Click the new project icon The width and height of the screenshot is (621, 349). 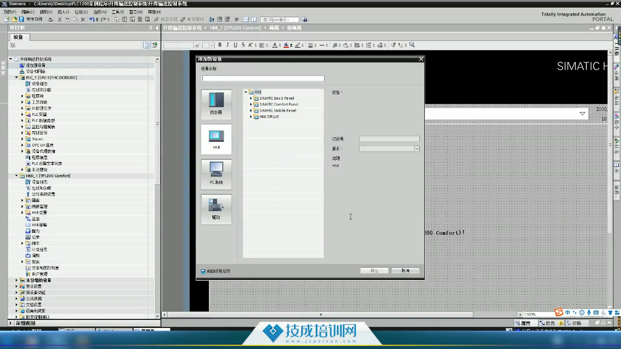6,19
